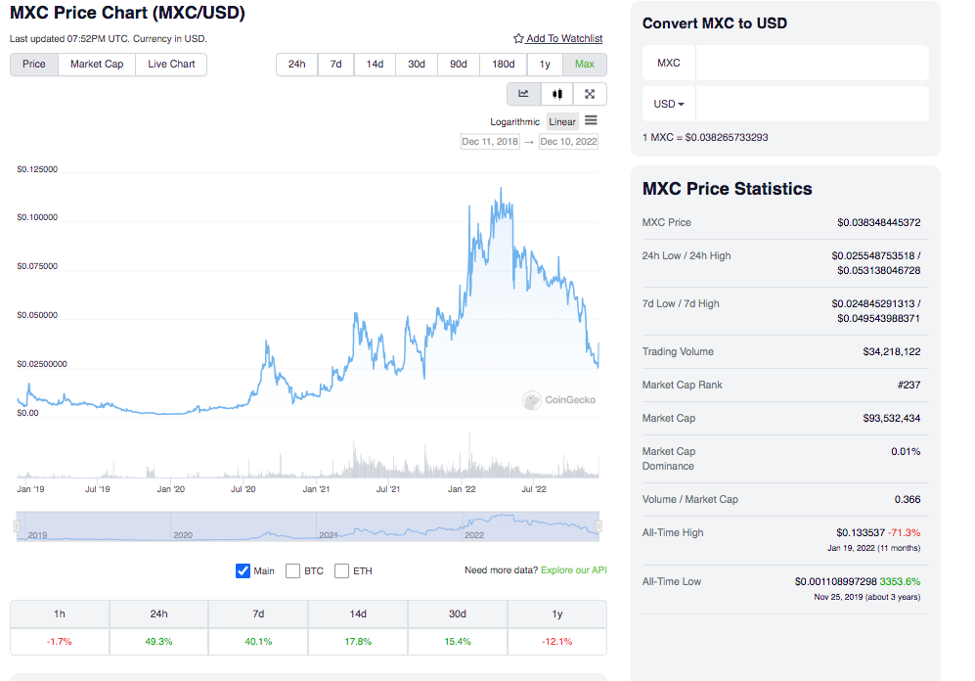Select the 7d time range
Image resolution: width=975 pixels, height=681 pixels.
click(335, 65)
